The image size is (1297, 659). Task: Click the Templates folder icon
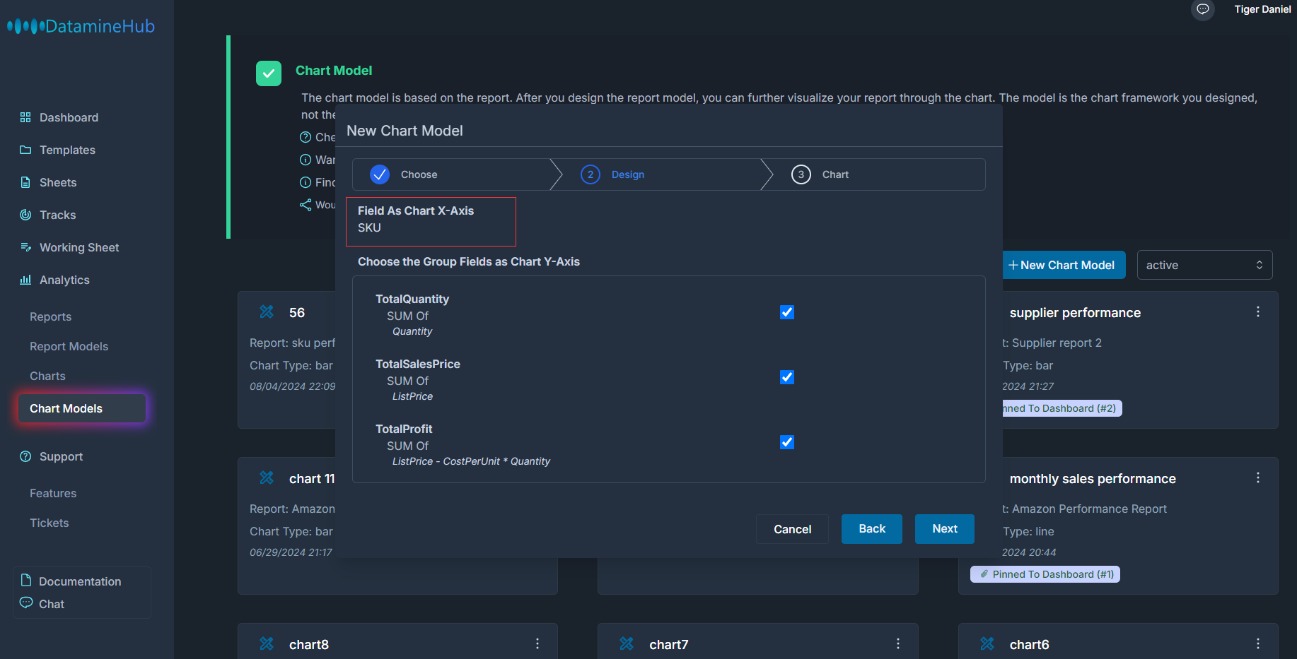(x=25, y=150)
